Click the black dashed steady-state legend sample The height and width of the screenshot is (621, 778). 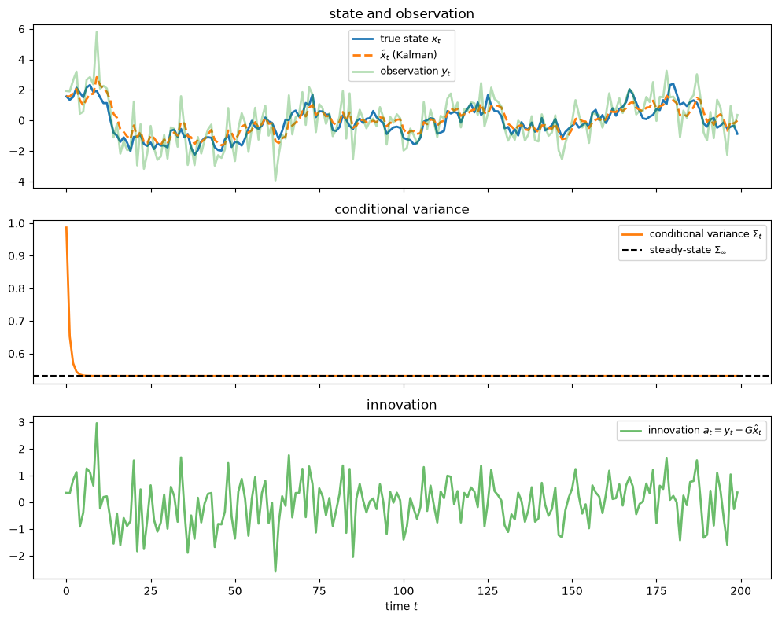click(632, 250)
